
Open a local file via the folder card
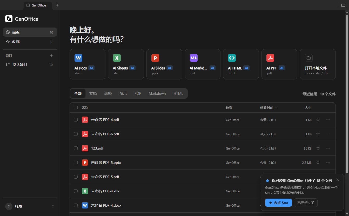[318, 64]
